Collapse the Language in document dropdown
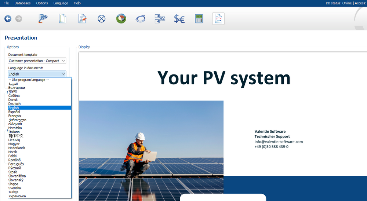367x201 pixels. click(37, 74)
